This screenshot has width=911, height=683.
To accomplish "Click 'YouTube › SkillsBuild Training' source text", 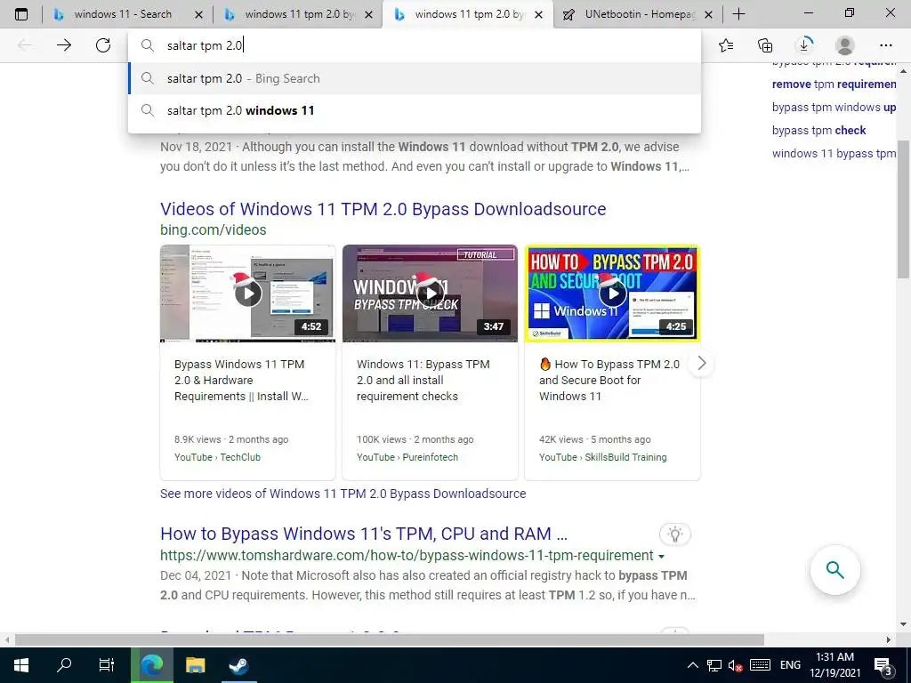I will [603, 457].
